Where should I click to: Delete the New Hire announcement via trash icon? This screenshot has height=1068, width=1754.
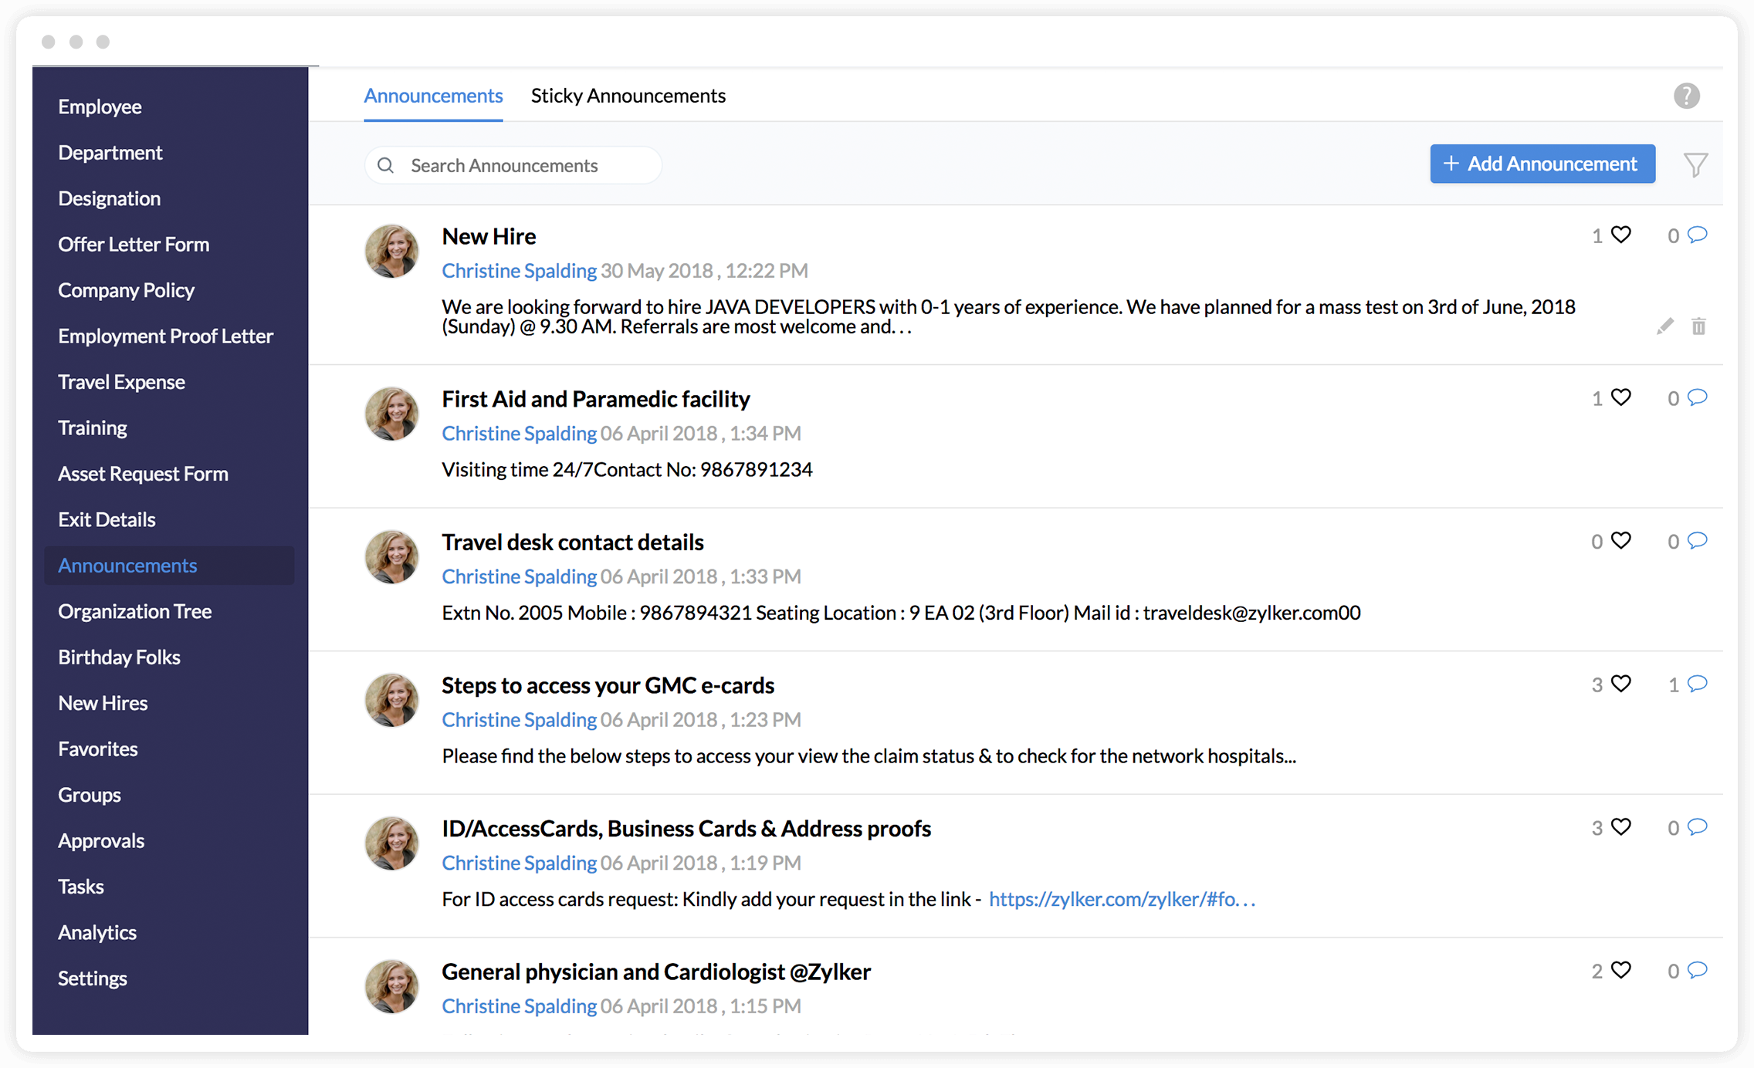(x=1698, y=326)
